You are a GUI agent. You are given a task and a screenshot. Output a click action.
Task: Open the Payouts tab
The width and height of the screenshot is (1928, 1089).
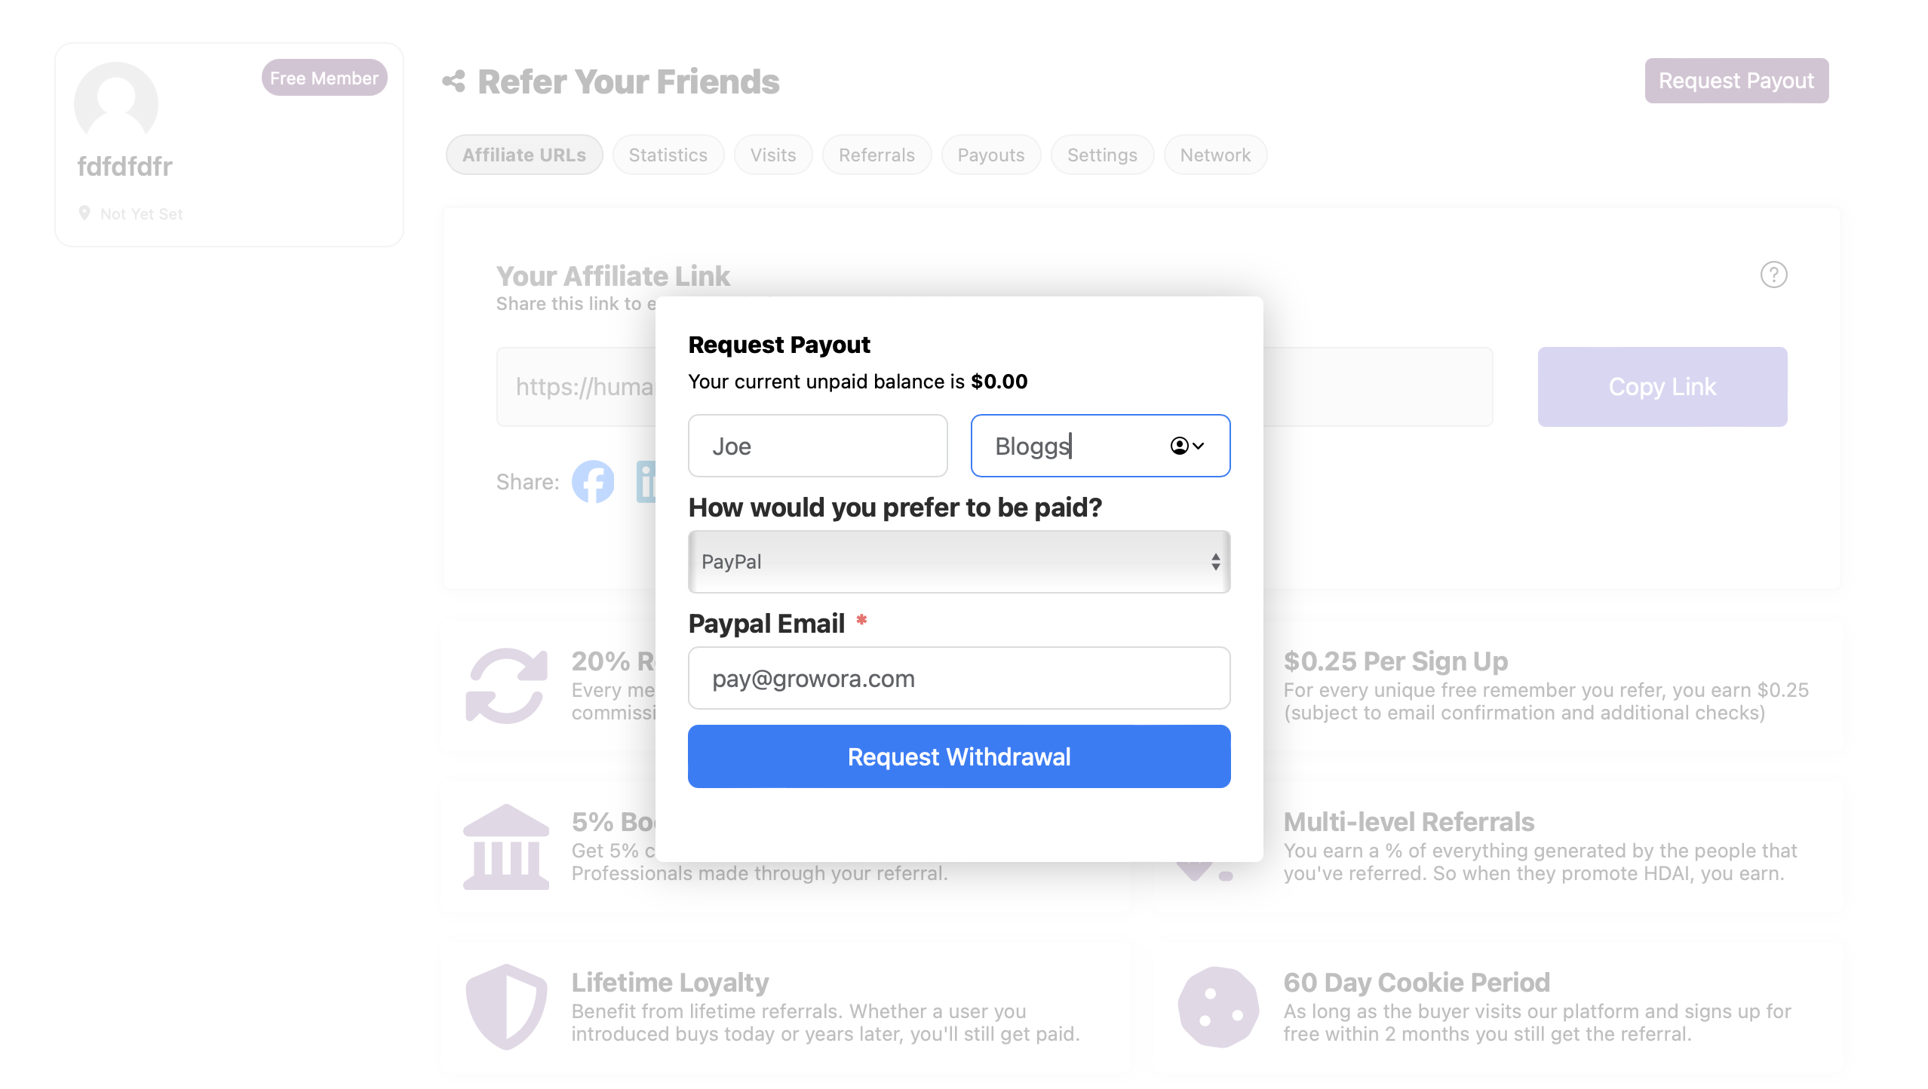point(991,155)
